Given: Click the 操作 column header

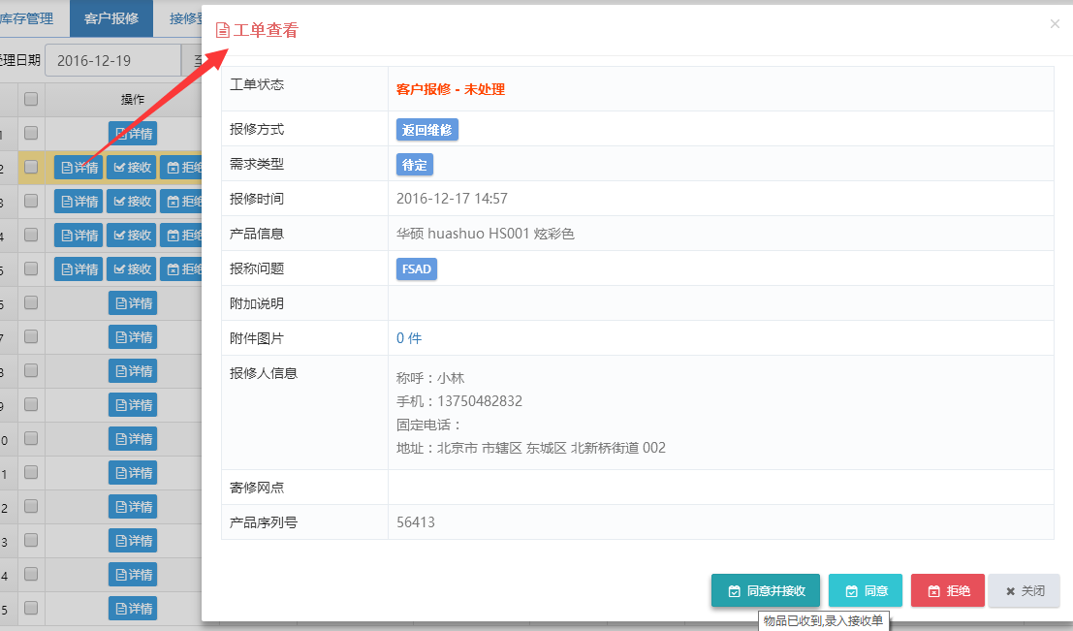Looking at the screenshot, I should (132, 99).
